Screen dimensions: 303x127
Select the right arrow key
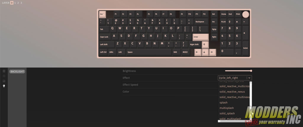point(212,52)
